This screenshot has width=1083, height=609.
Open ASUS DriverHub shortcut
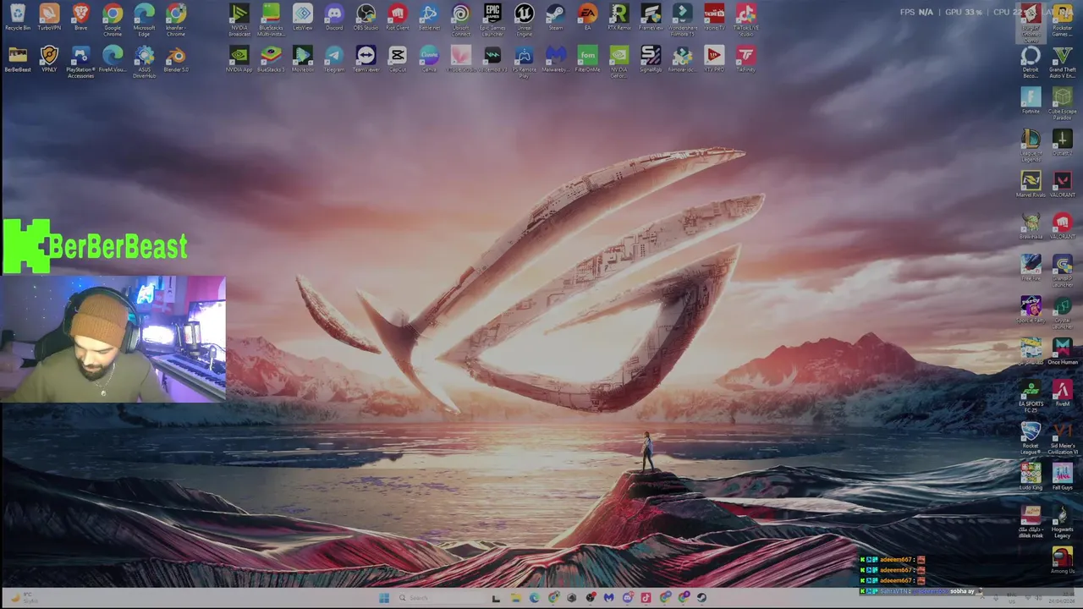pyautogui.click(x=144, y=63)
